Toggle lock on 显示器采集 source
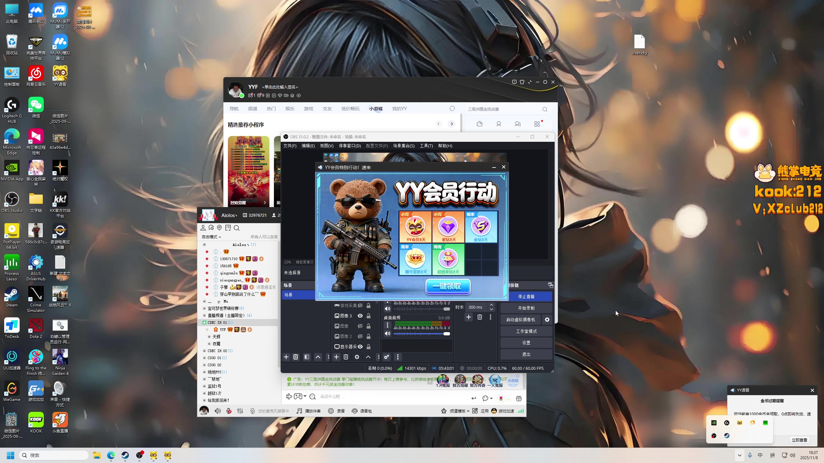 pyautogui.click(x=369, y=347)
